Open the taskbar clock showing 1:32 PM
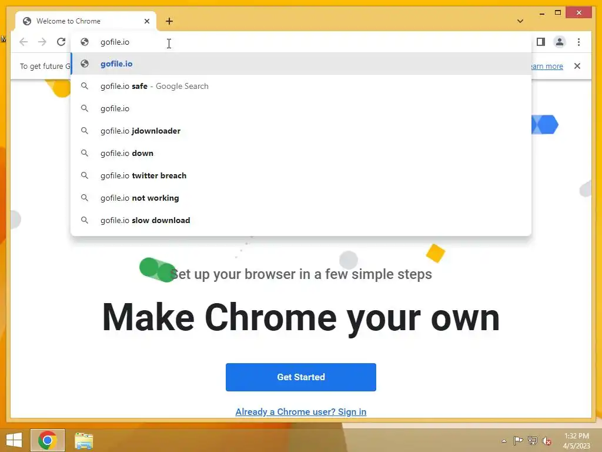The height and width of the screenshot is (452, 602). pyautogui.click(x=576, y=441)
